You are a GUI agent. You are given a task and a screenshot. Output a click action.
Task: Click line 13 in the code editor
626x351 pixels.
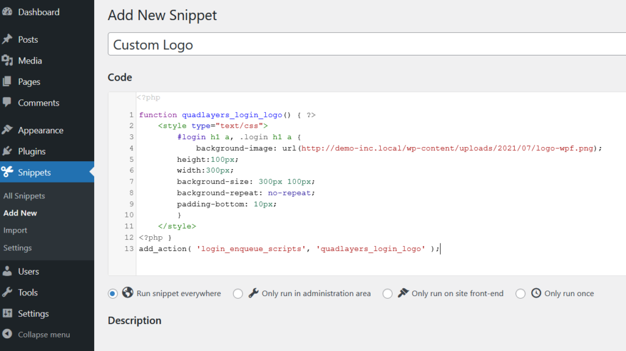click(x=287, y=248)
